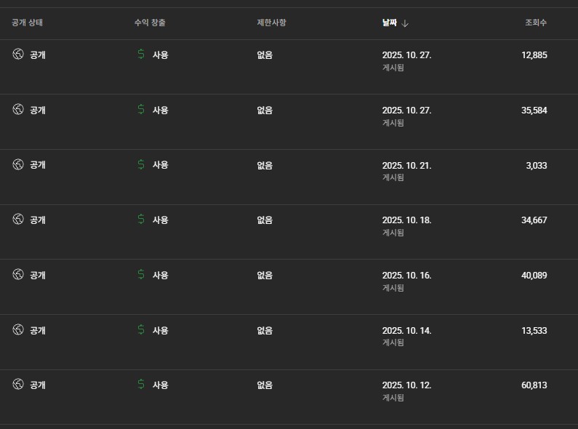Open 공개 visibility for 2025. 10. 18. row
This screenshot has width=578, height=429.
pos(37,220)
